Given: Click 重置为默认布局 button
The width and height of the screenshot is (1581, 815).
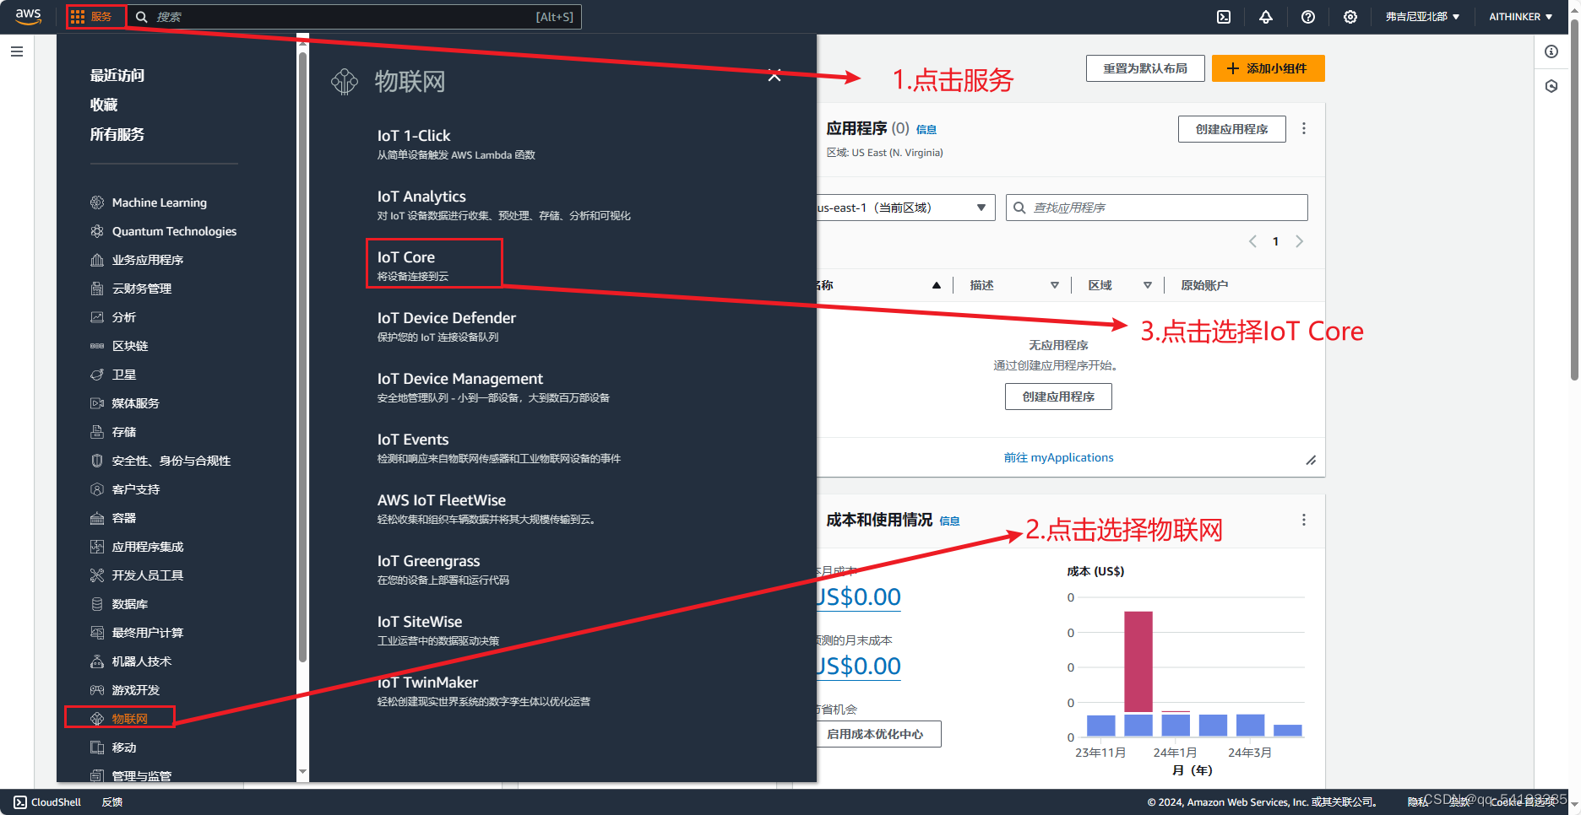Looking at the screenshot, I should (x=1145, y=68).
